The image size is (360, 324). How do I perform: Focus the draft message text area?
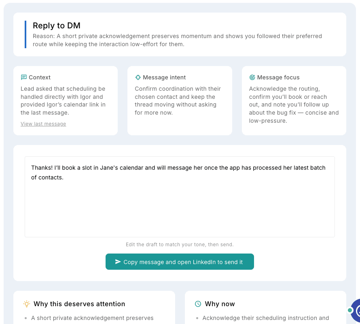(x=180, y=197)
